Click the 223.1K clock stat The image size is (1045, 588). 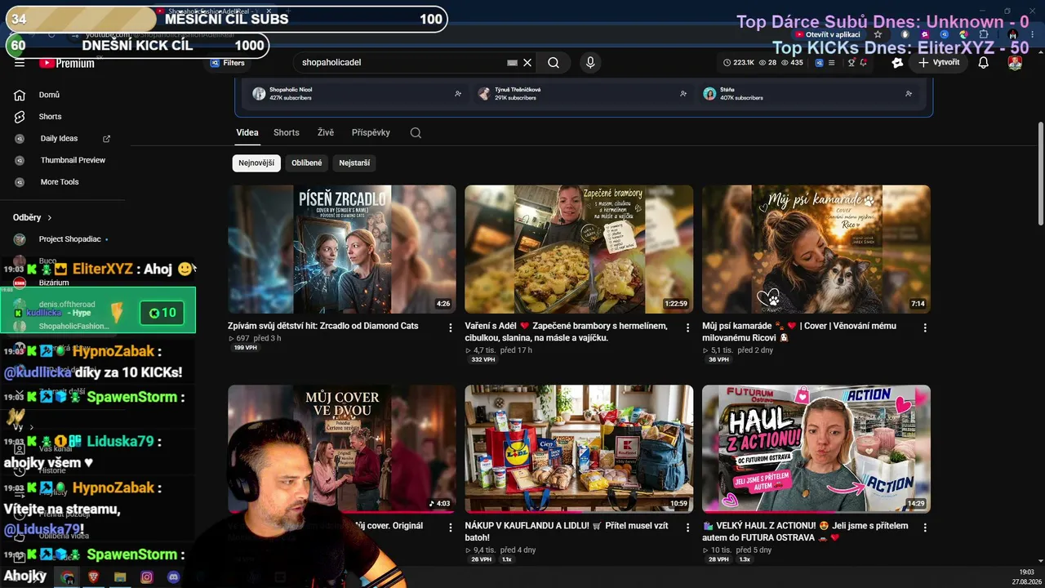tap(739, 63)
